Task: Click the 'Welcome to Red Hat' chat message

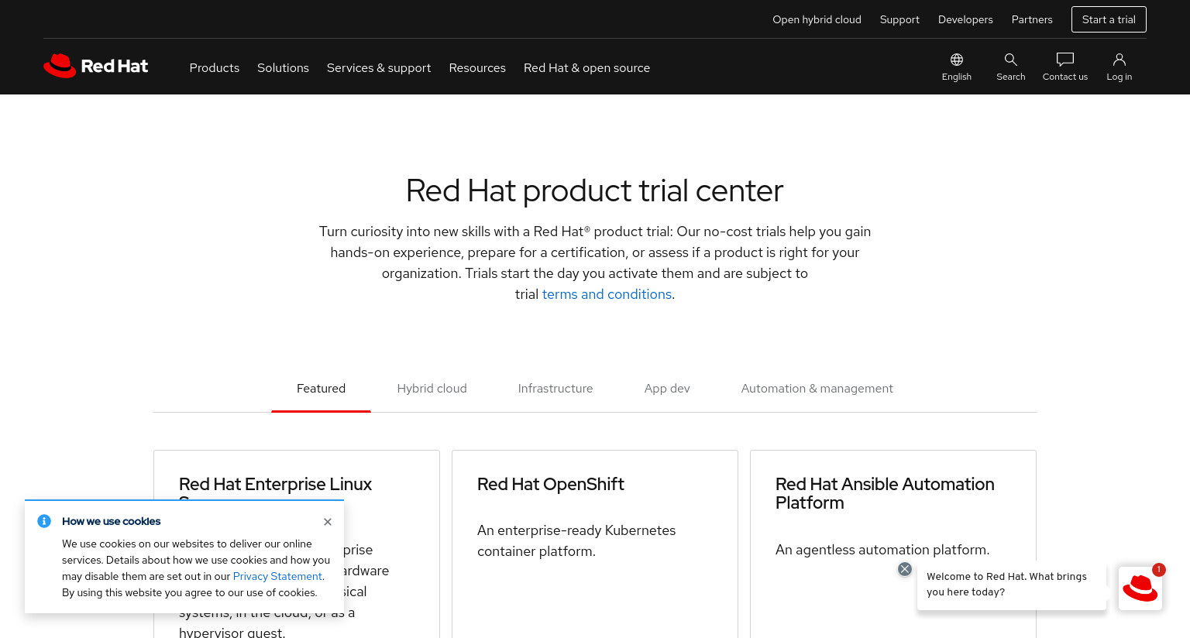Action: coord(1012,585)
